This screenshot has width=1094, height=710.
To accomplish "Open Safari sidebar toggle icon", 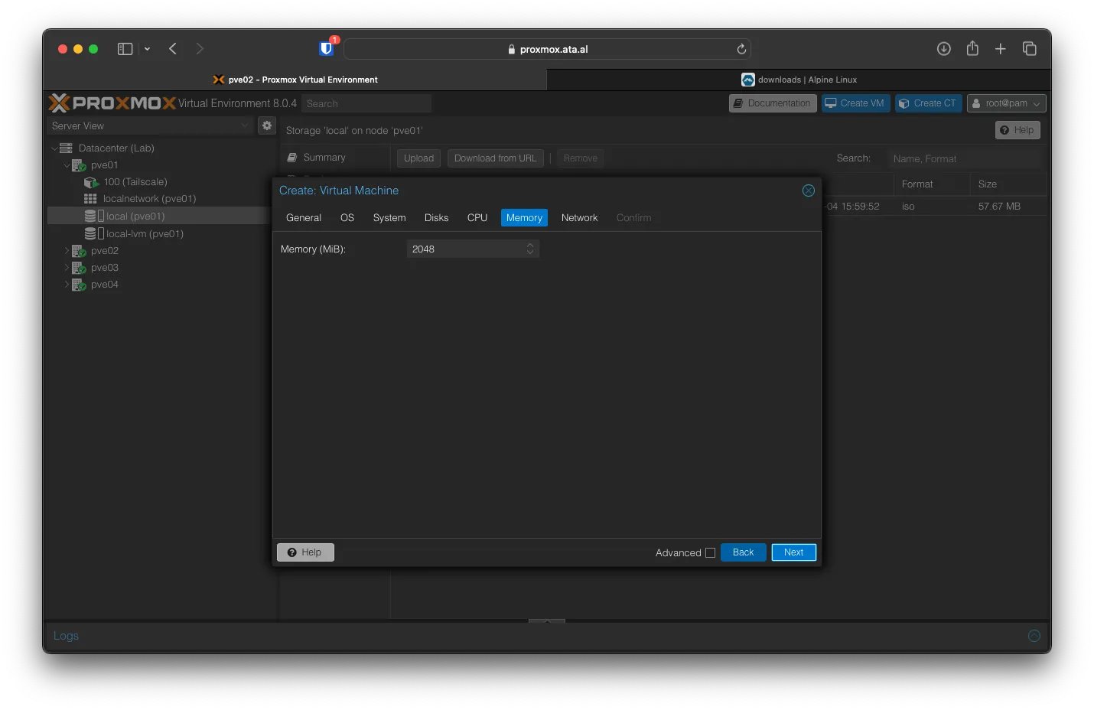I will pos(125,49).
